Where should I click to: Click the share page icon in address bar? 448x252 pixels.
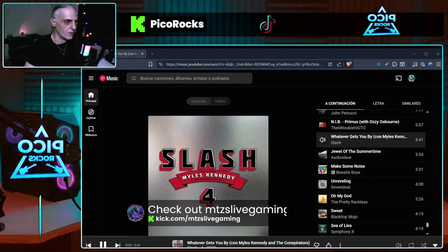coord(339,64)
